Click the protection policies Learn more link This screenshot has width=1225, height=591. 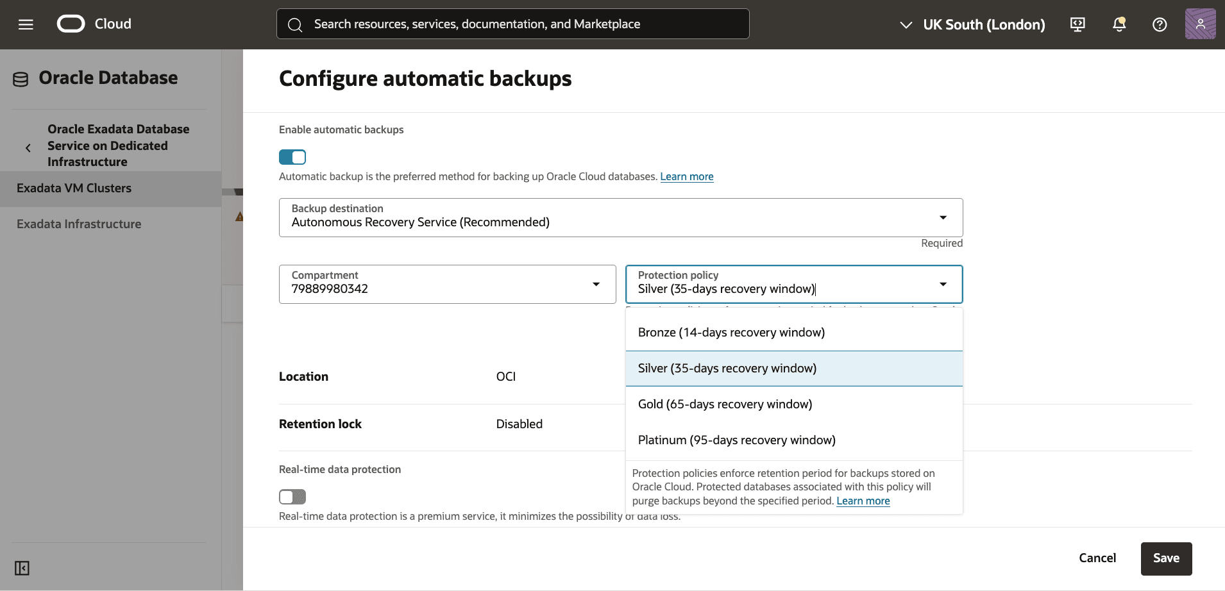863,501
